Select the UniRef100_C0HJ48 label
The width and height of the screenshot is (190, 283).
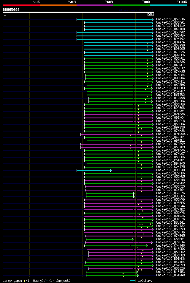(x=171, y=246)
